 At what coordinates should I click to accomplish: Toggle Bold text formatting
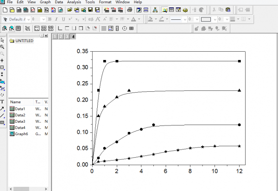pyautogui.click(x=50, y=19)
